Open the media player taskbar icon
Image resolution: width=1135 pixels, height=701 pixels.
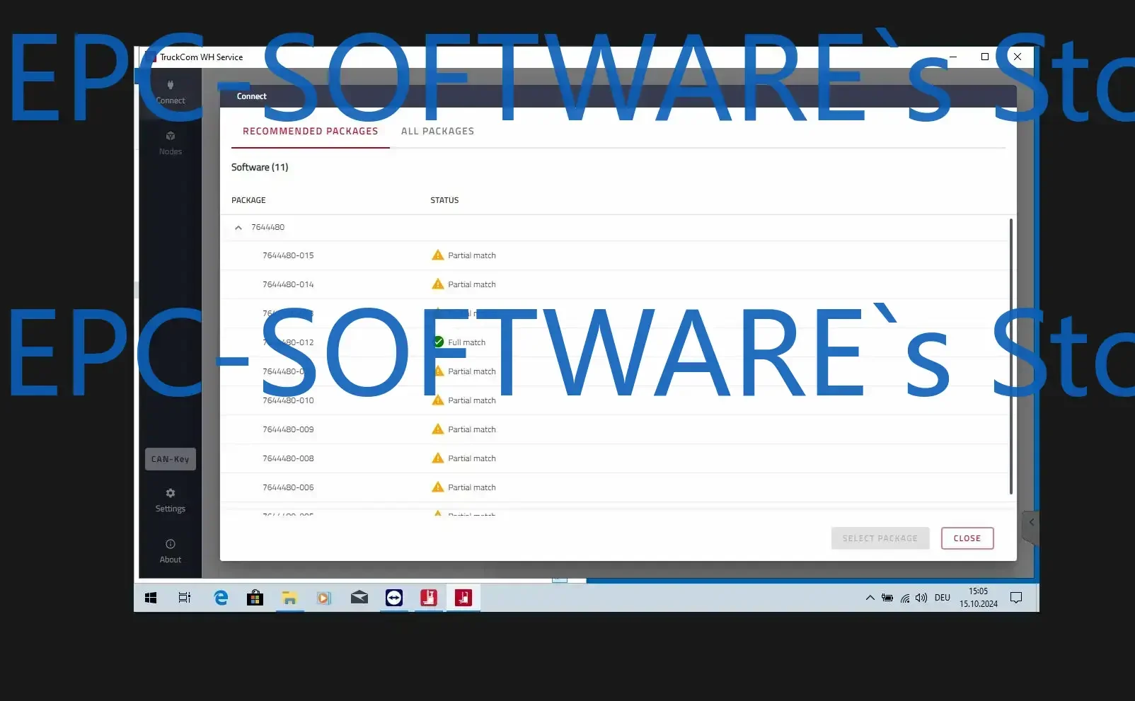point(324,598)
